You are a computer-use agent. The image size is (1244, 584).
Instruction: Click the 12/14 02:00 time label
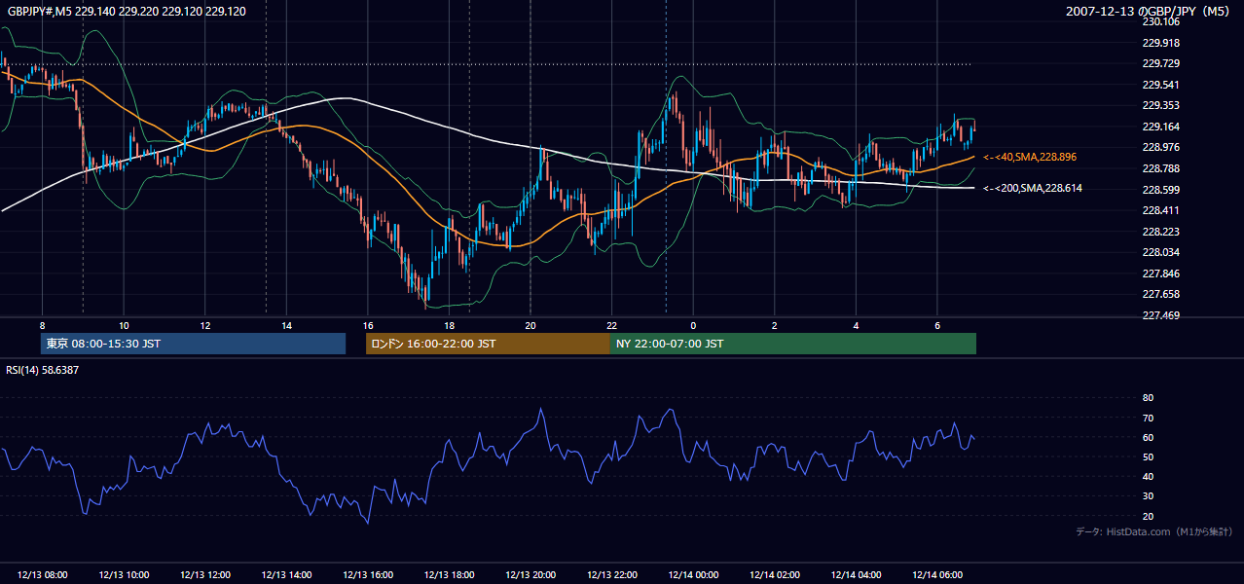coord(775,575)
